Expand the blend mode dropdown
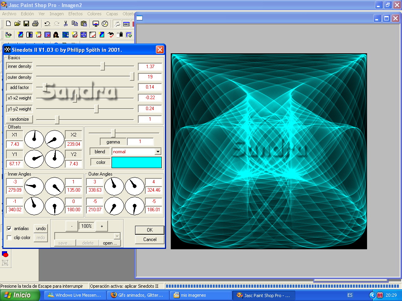402x301 pixels. pos(158,152)
